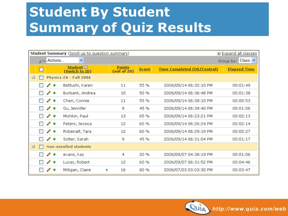Click the pencil edit icon for Bettuchi, Karen
This screenshot has width=288, height=216.
[49, 85]
